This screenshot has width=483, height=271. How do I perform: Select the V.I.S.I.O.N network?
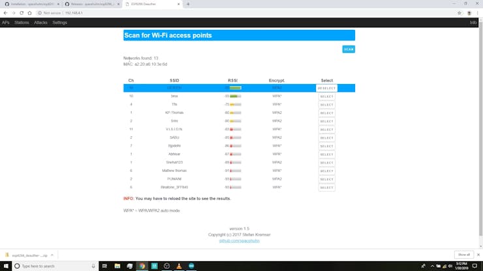[x=327, y=130]
